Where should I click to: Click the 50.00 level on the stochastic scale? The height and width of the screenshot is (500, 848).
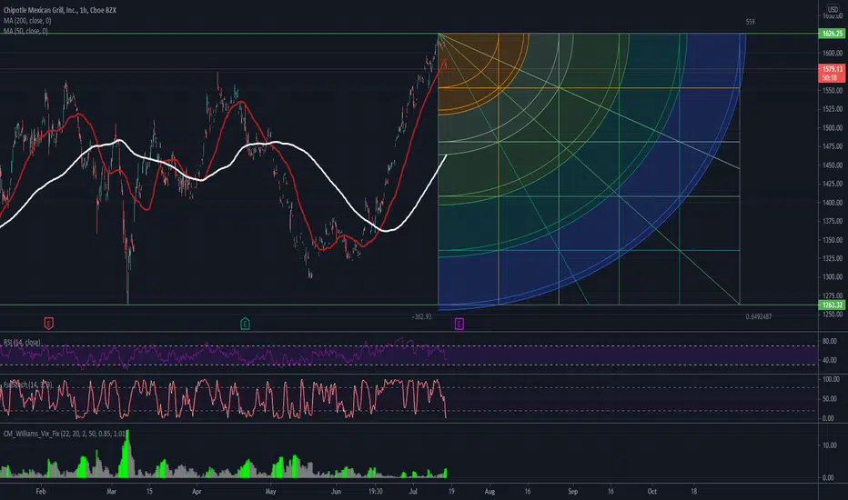[830, 399]
